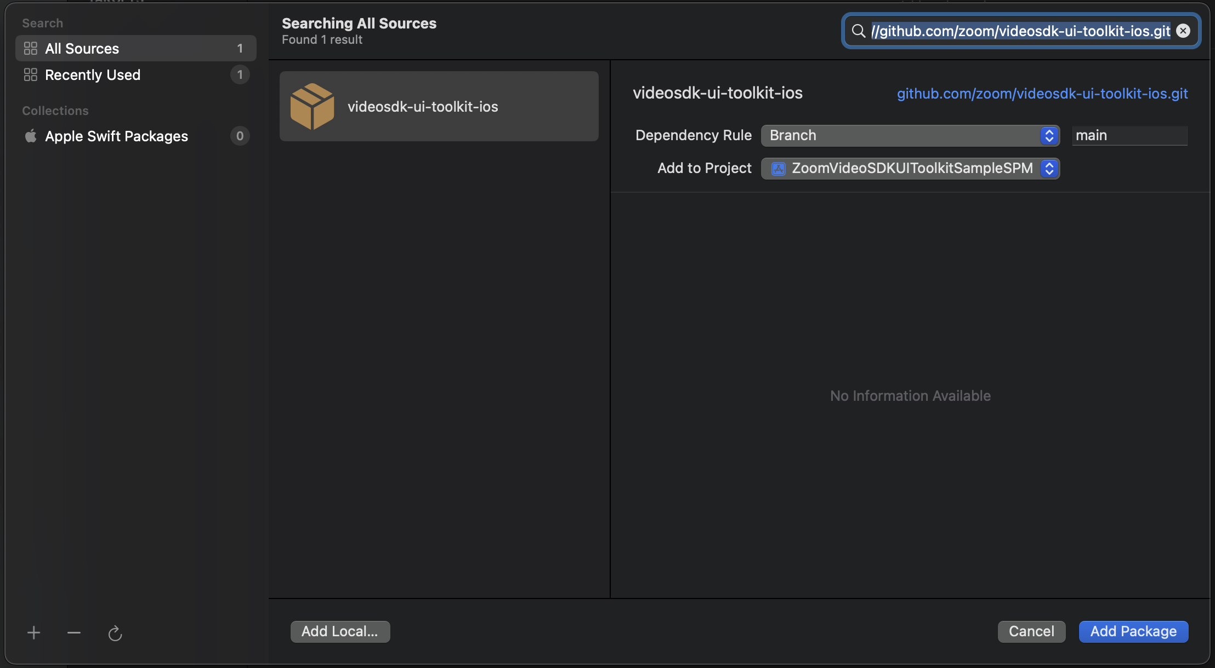
Task: Refresh package sources with the reload icon
Action: click(x=115, y=633)
